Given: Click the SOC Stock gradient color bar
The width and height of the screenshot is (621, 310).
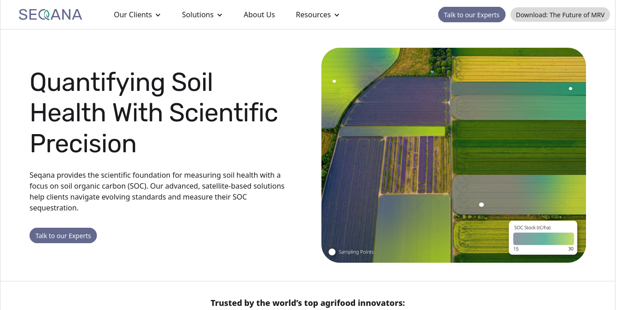Looking at the screenshot, I should click(x=543, y=239).
